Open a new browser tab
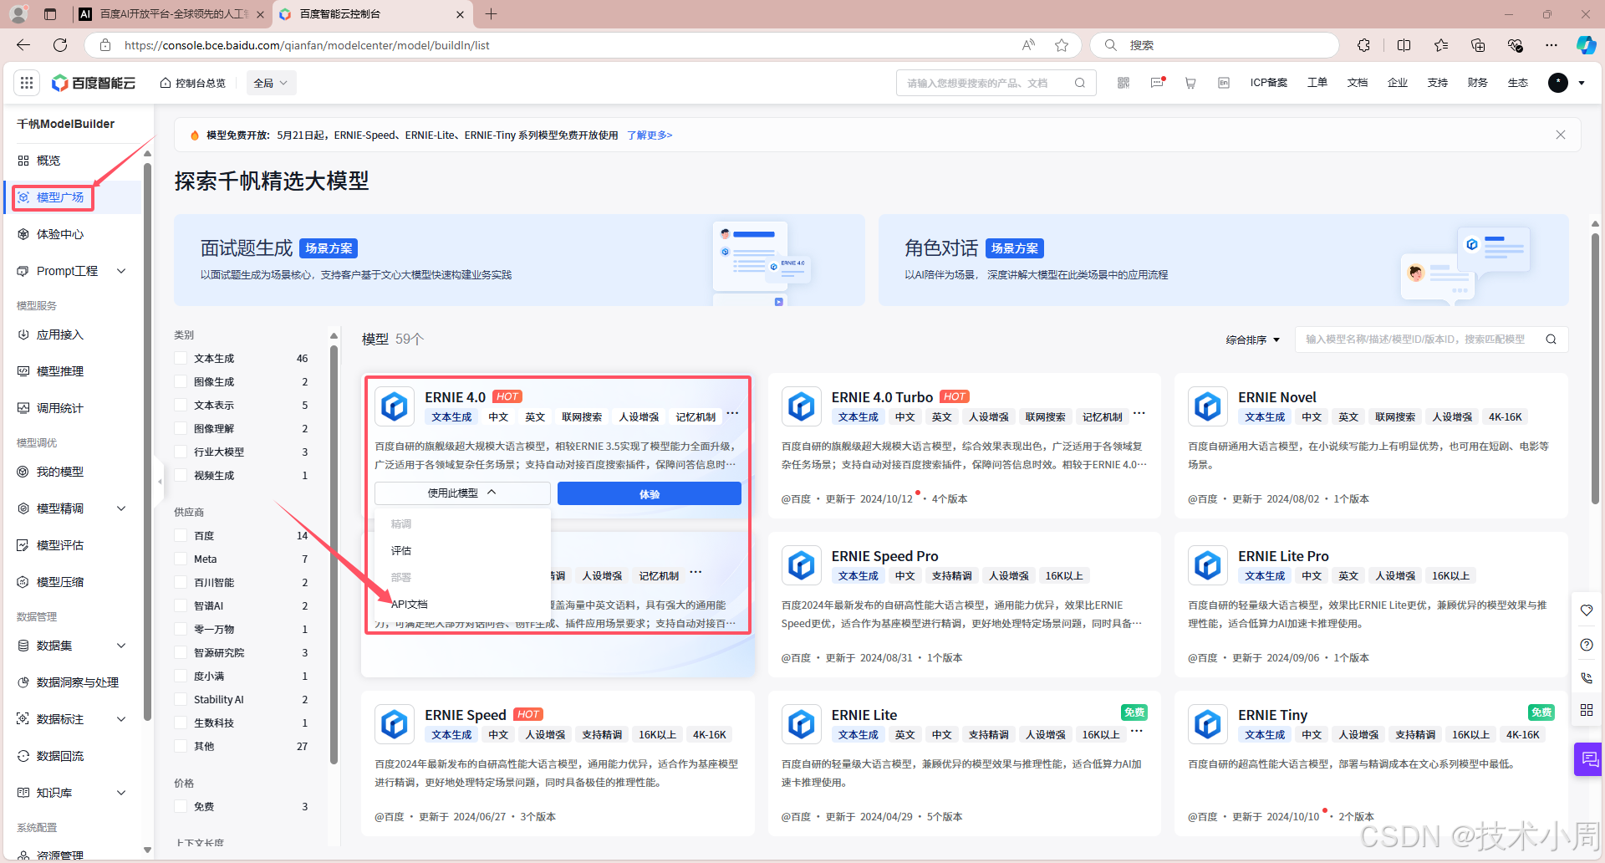 tap(492, 14)
